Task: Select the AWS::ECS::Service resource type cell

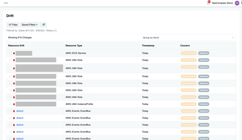Action: tap(76, 53)
